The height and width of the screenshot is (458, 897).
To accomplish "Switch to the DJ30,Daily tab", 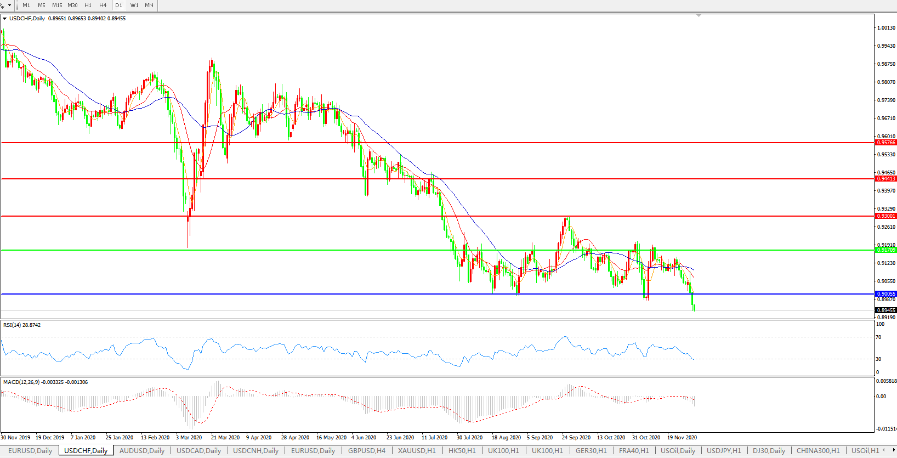I will 769,451.
